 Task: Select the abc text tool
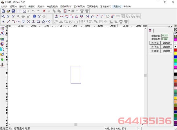pyautogui.click(x=2, y=39)
